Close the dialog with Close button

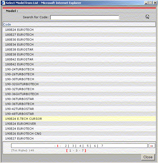tap(148, 157)
